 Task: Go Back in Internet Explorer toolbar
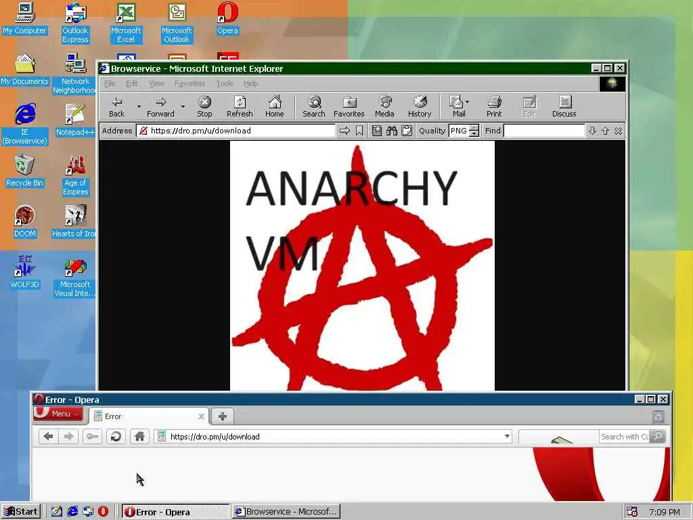116,106
